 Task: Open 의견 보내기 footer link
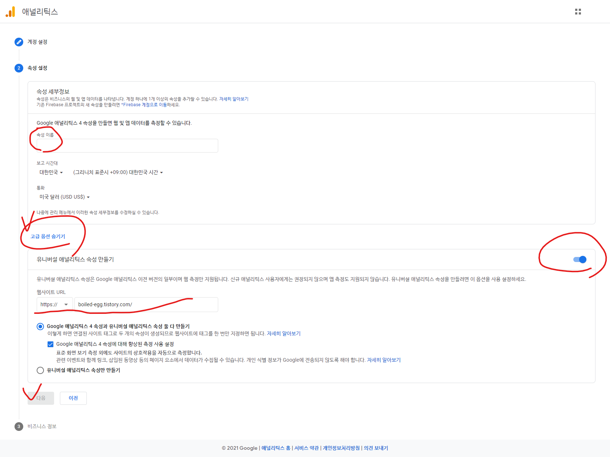(x=376, y=448)
